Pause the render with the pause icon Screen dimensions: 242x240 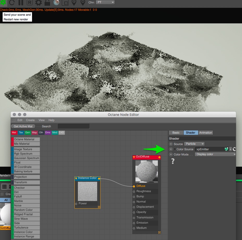click(x=21, y=3)
